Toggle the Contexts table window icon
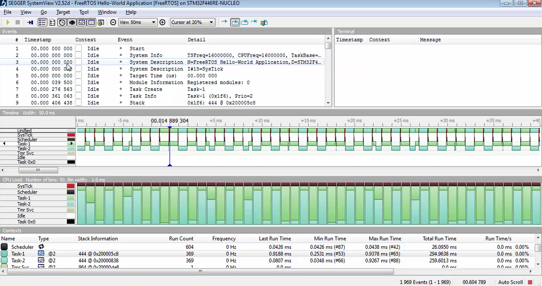This screenshot has width=542, height=286. pos(91,22)
